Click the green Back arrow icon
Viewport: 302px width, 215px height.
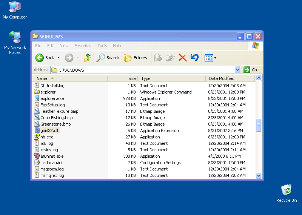(40, 58)
